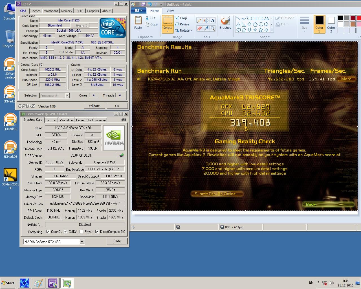Click the BIOS save icon in GPU-Z
Viewport: 361px width, 289px height.
tap(122, 156)
